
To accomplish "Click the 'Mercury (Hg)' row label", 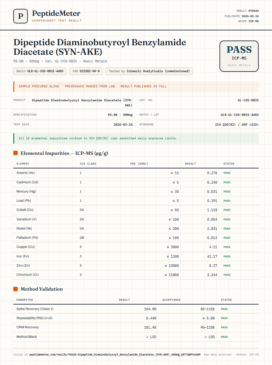I will click(26, 191).
